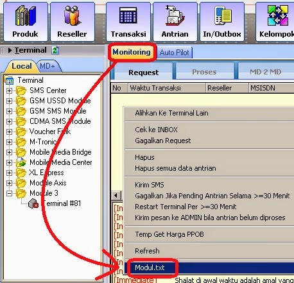Choose Gagalkan Request menu item
Viewport: 294px width, 283px height.
click(x=209, y=141)
